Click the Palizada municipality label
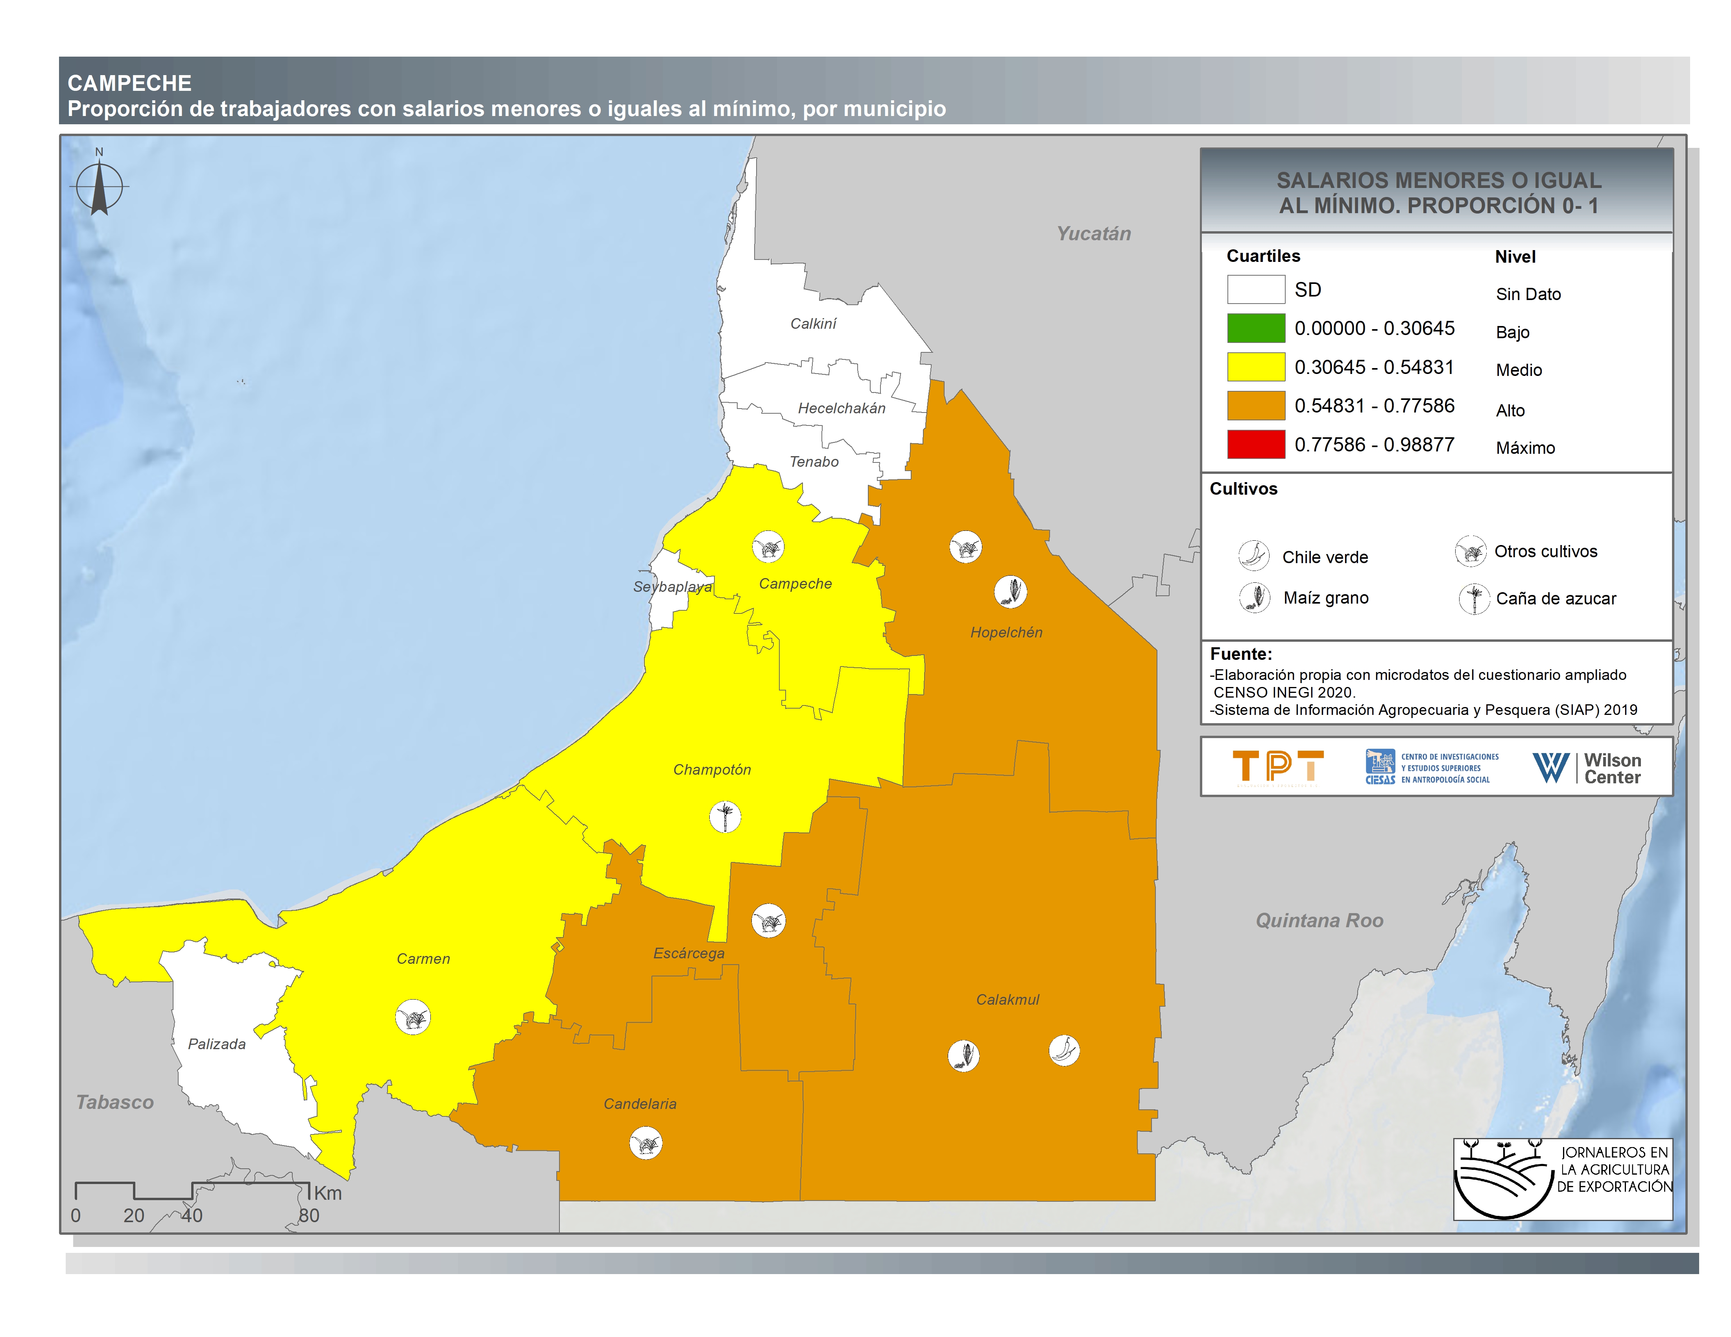 pyautogui.click(x=216, y=1044)
